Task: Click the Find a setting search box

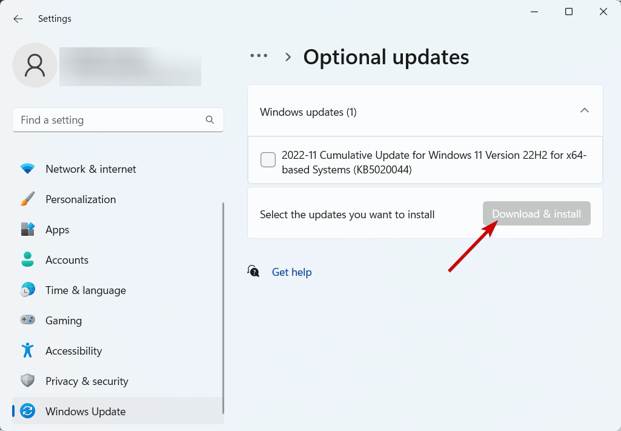Action: [118, 119]
